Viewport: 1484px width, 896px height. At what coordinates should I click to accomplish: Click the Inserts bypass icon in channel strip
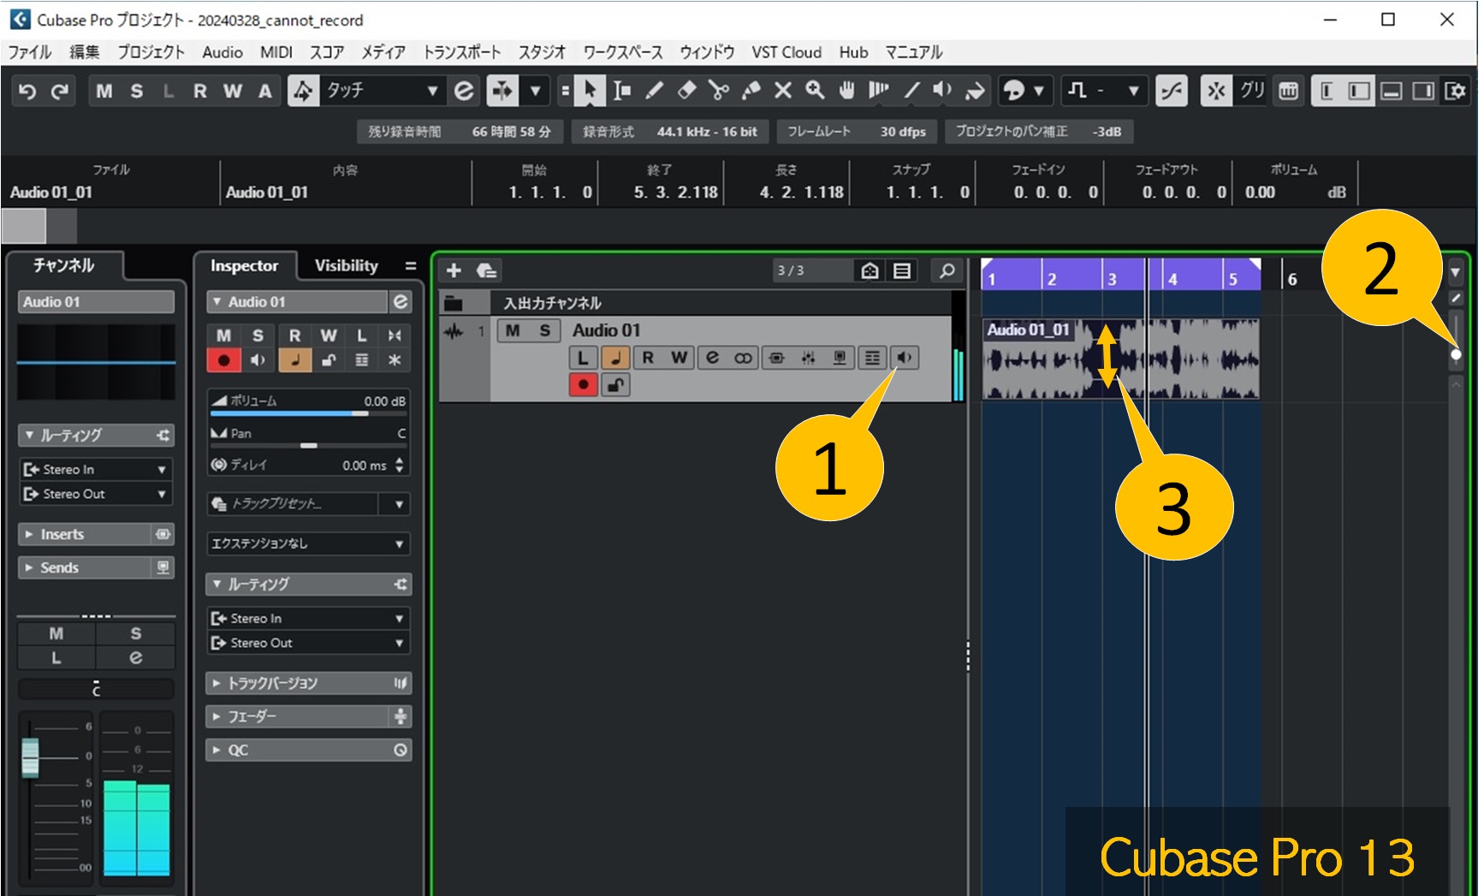coord(163,534)
